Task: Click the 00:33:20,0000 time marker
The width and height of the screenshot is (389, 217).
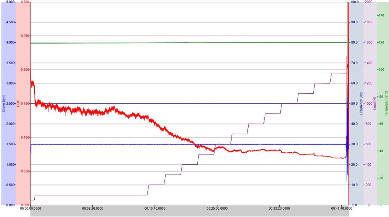Action: coord(279,209)
